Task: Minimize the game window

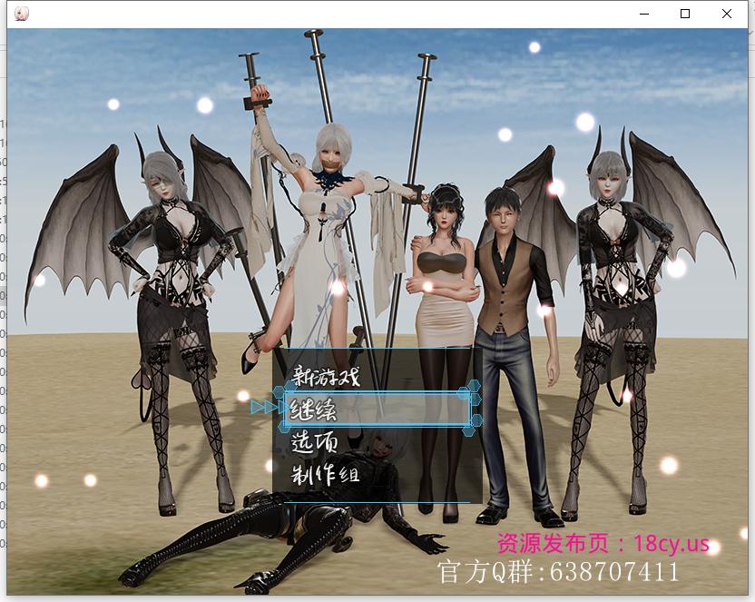Action: point(643,14)
